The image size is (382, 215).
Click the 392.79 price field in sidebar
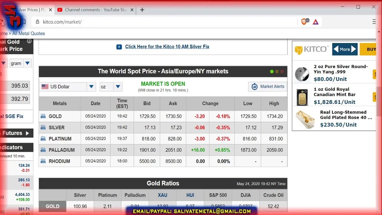point(15,99)
